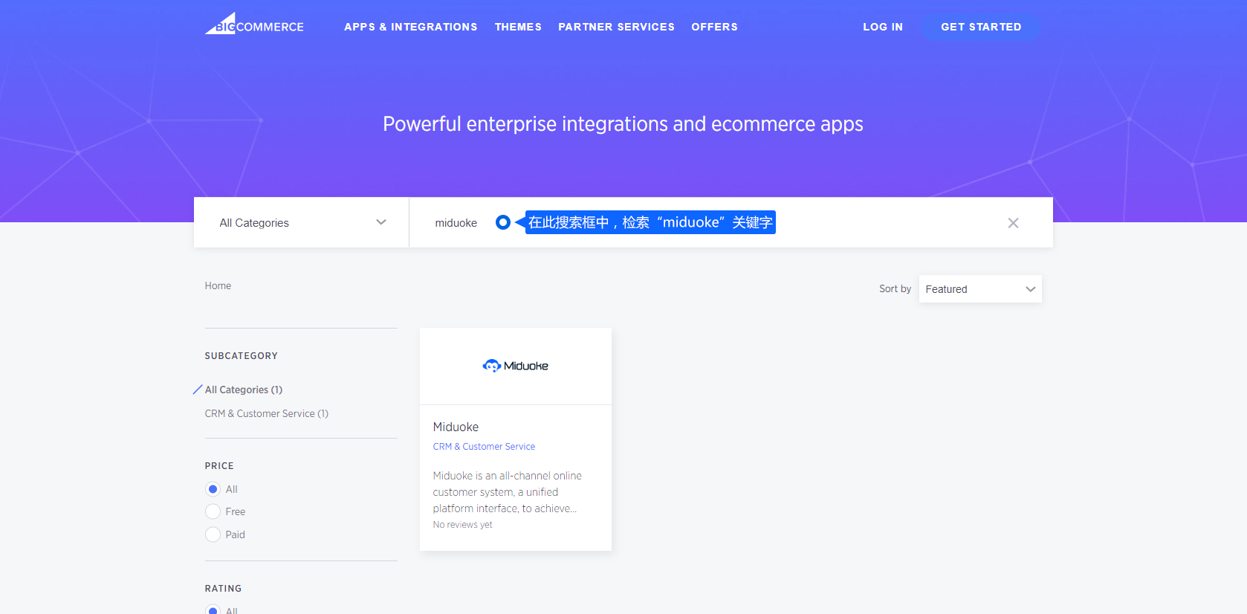The width and height of the screenshot is (1247, 614).
Task: Open the Miduoke app title link
Action: click(456, 427)
